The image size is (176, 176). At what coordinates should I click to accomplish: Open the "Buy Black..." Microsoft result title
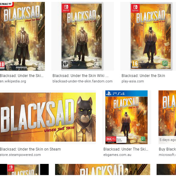tap(167, 149)
